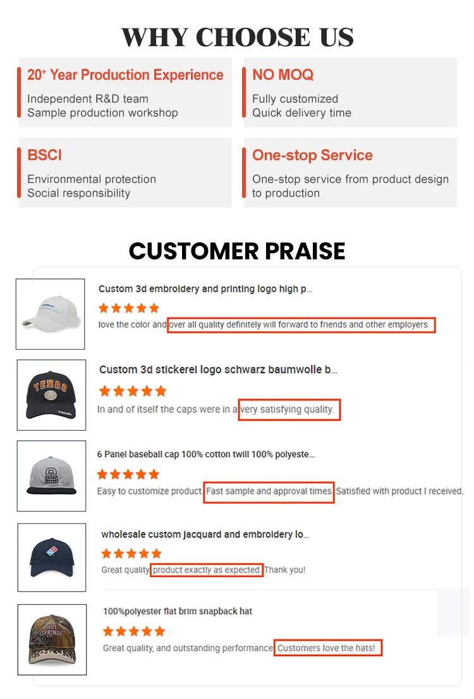Click the "BSCI" feature card
474x699 pixels.
pos(125,173)
